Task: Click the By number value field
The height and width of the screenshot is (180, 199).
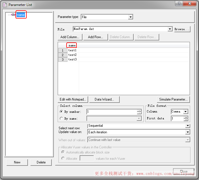Action: pyautogui.click(x=112, y=112)
